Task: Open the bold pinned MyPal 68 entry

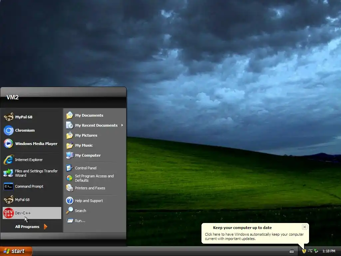Action: 32,117
